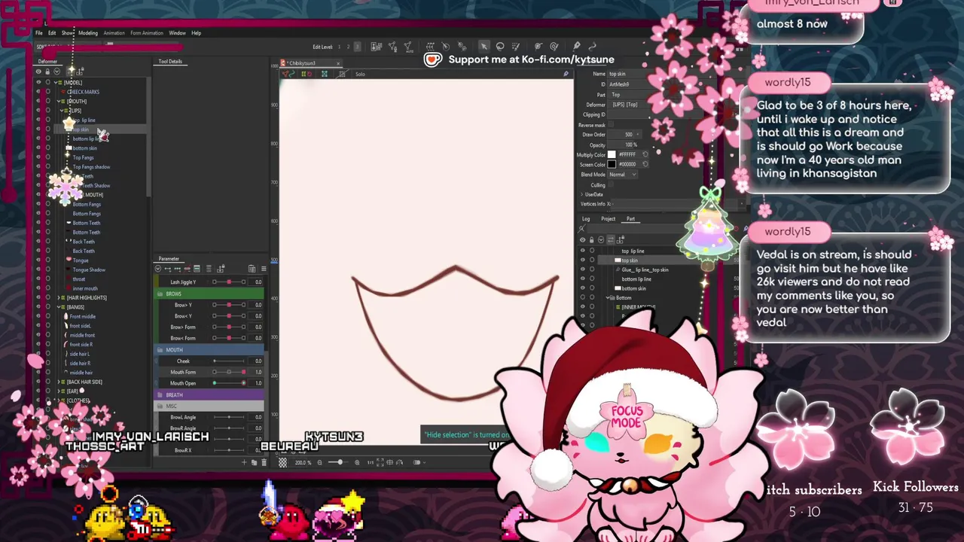Reset the Screen Color value
Screen dimensions: 964x542
click(x=645, y=164)
